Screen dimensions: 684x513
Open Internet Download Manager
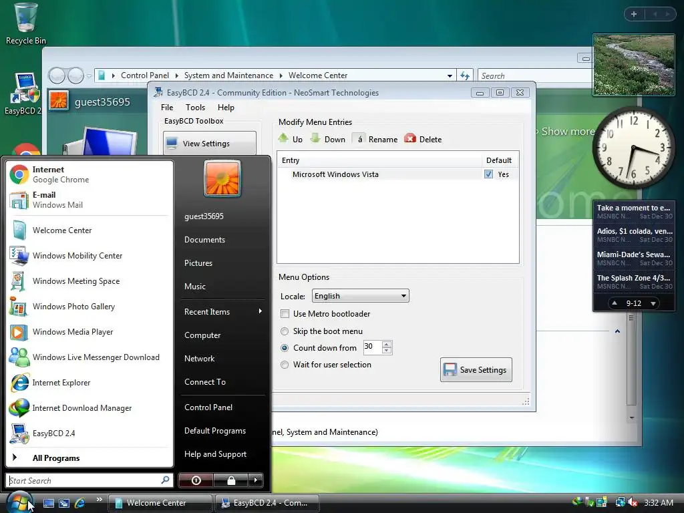90,408
